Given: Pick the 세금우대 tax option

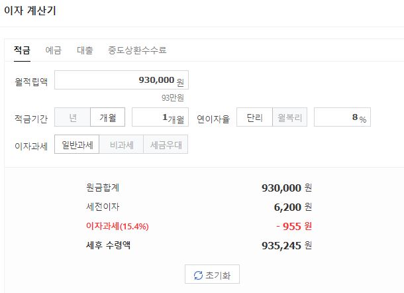Looking at the screenshot, I should [166, 145].
